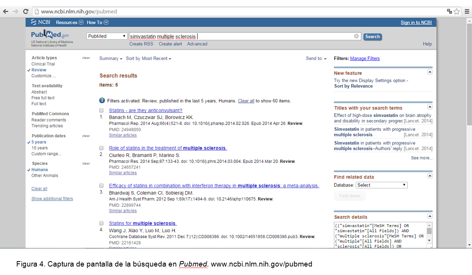Open the How To menu
The height and width of the screenshot is (275, 472).
[97, 22]
